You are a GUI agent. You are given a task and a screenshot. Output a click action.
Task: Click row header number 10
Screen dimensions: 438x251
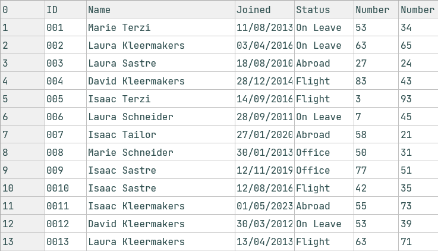[x=22, y=188]
